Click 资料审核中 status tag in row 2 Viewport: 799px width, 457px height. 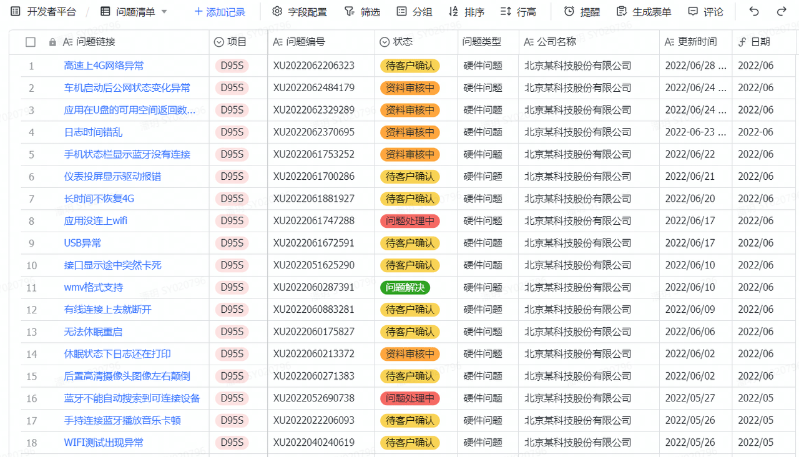(409, 88)
